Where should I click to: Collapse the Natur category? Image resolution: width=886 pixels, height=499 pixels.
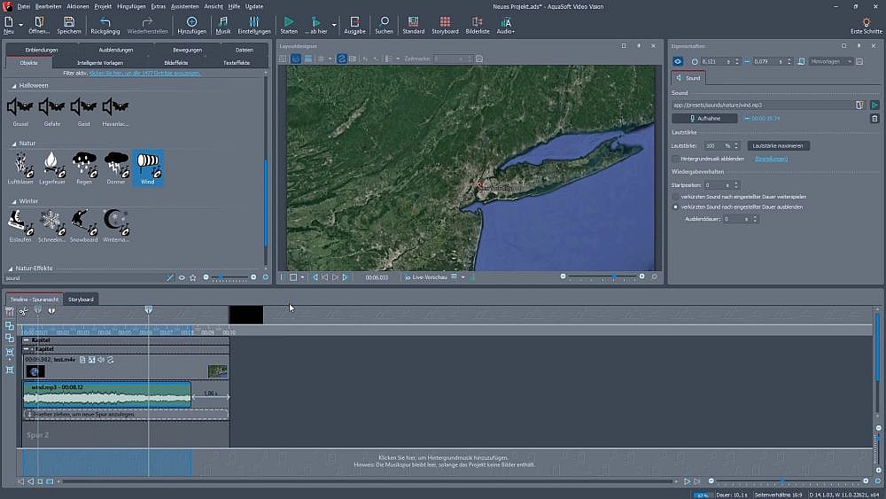pyautogui.click(x=14, y=143)
